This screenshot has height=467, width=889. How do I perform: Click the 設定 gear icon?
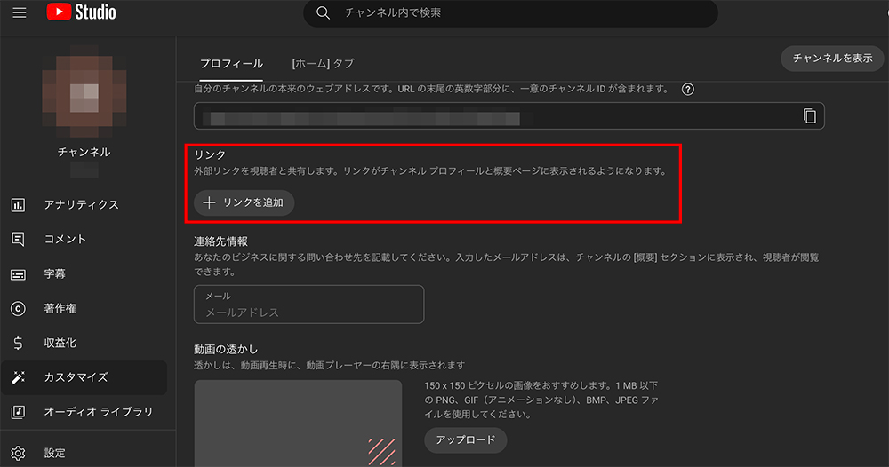[x=18, y=453]
